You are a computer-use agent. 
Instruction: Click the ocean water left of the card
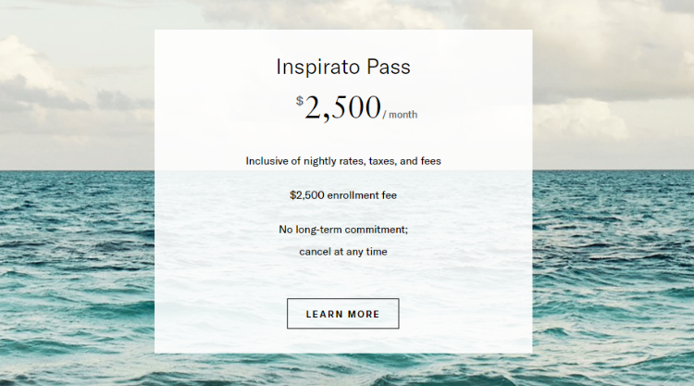(74, 268)
